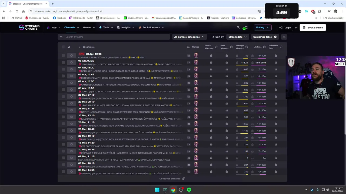
Task: Download table using the export icon
Action: (284, 37)
